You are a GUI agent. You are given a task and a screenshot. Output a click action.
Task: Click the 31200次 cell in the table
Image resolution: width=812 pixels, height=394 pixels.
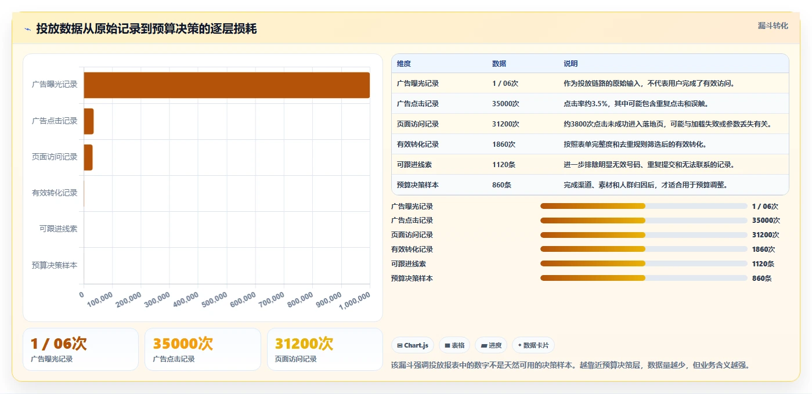(x=506, y=124)
